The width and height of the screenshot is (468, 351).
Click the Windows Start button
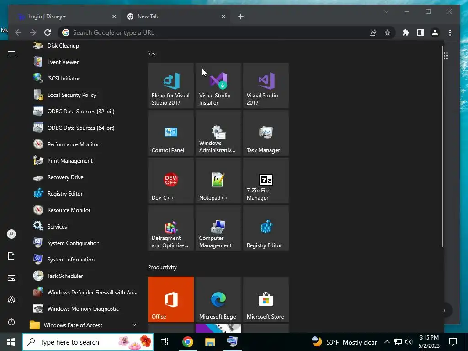click(x=11, y=342)
